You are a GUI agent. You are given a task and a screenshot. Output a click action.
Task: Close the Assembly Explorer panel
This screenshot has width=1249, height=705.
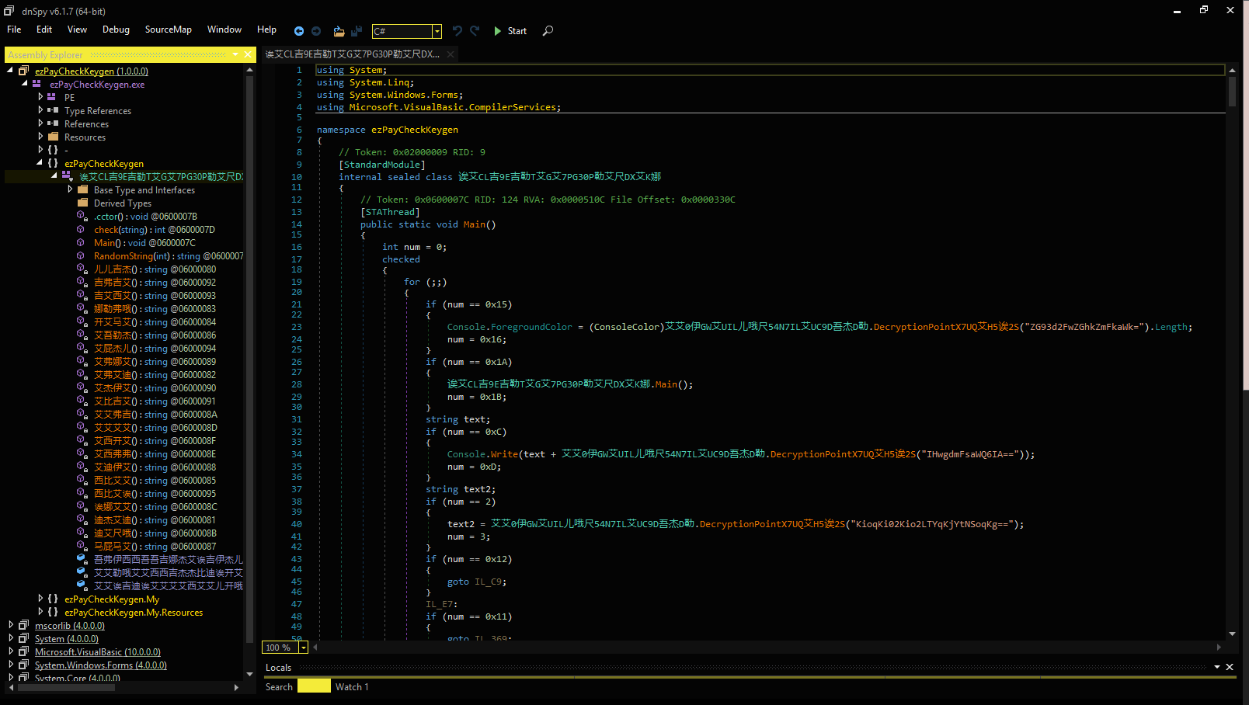coord(248,54)
